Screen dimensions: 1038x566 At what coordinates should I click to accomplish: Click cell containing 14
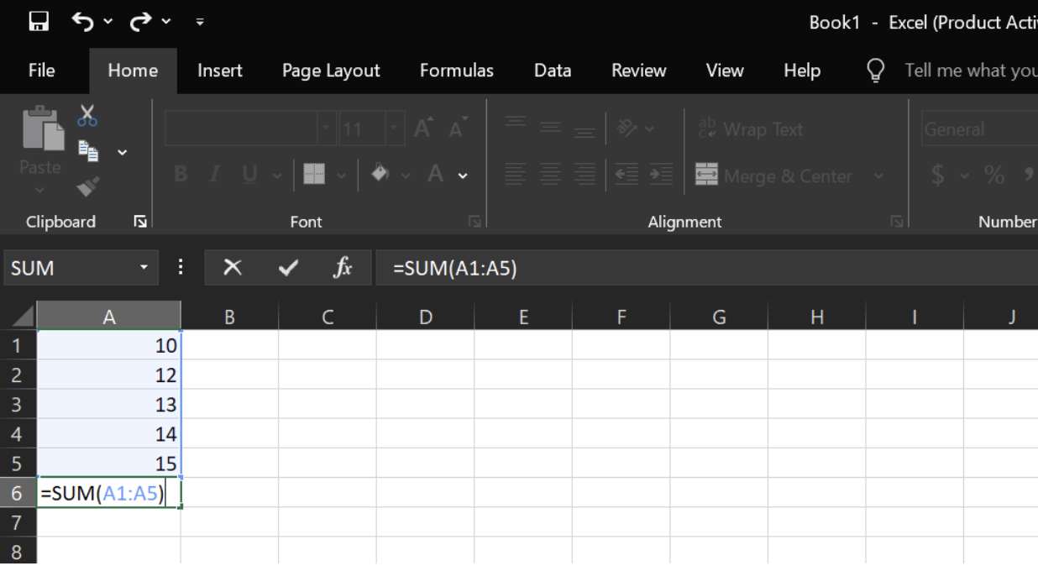109,433
